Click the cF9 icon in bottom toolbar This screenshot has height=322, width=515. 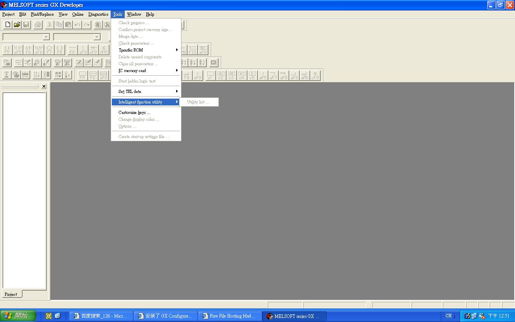[315, 76]
